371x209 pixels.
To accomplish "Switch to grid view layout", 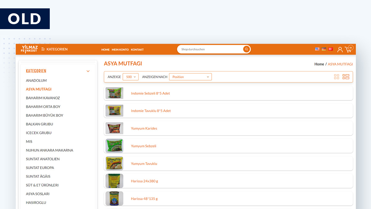I will point(337,77).
